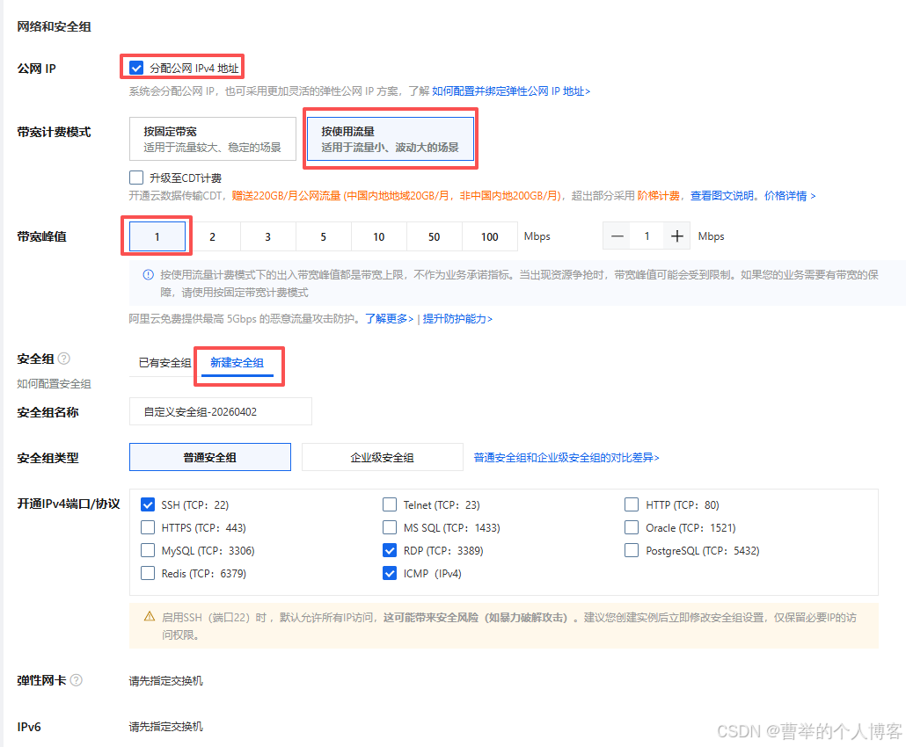Toggle the Oracle (TCP: 1521) checkbox
The width and height of the screenshot is (906, 747).
pos(632,527)
